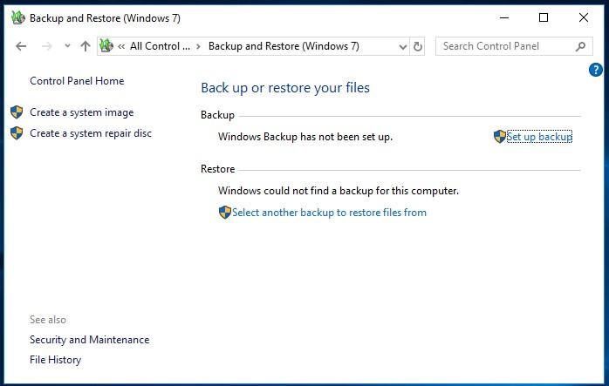Open Help via the blue question mark
609x386 pixels.
click(x=595, y=70)
